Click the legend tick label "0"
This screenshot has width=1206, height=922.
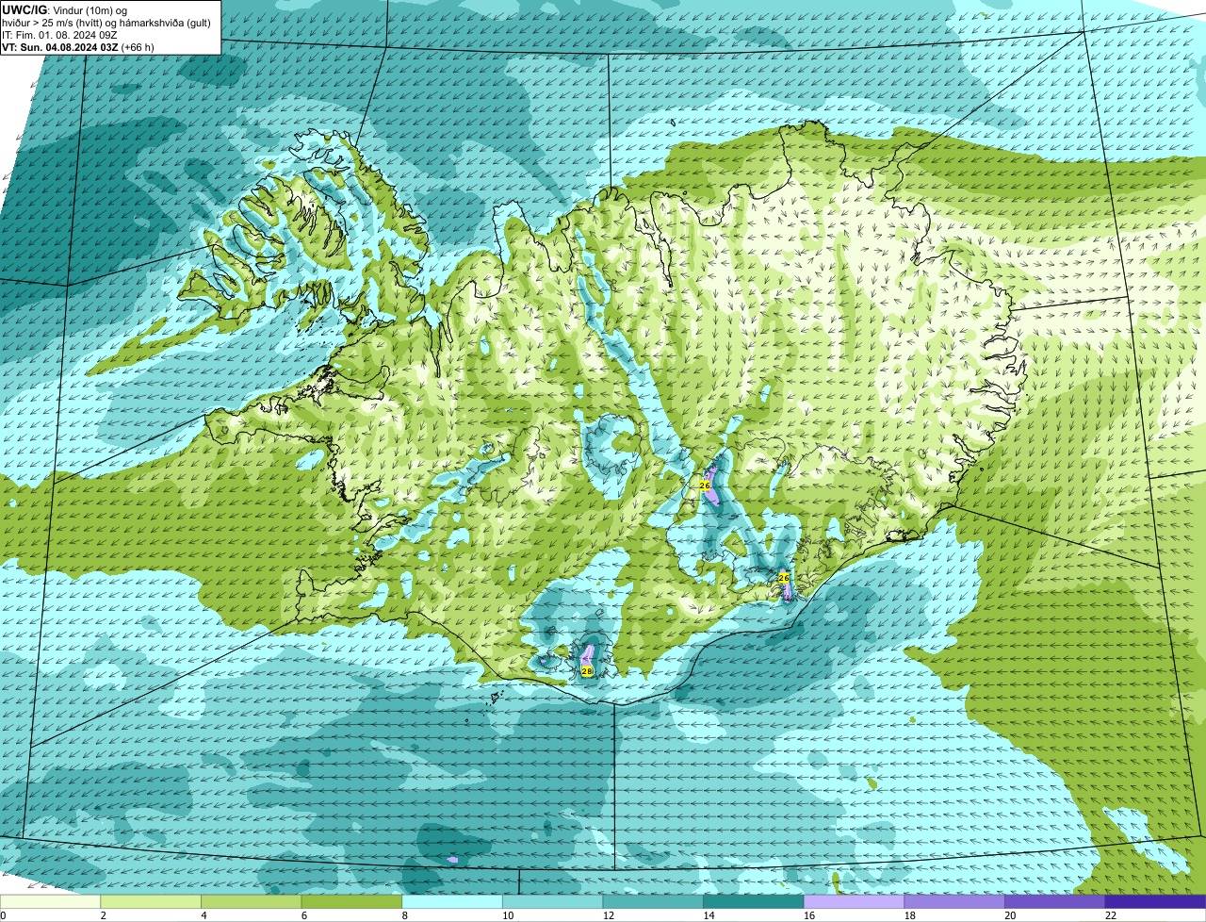(x=3, y=915)
